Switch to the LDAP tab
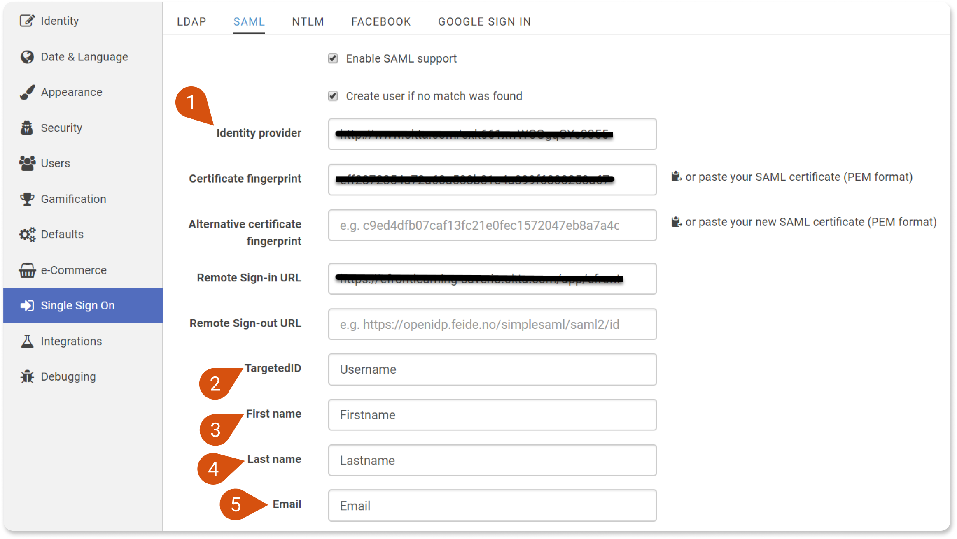This screenshot has width=957, height=539. coord(191,21)
